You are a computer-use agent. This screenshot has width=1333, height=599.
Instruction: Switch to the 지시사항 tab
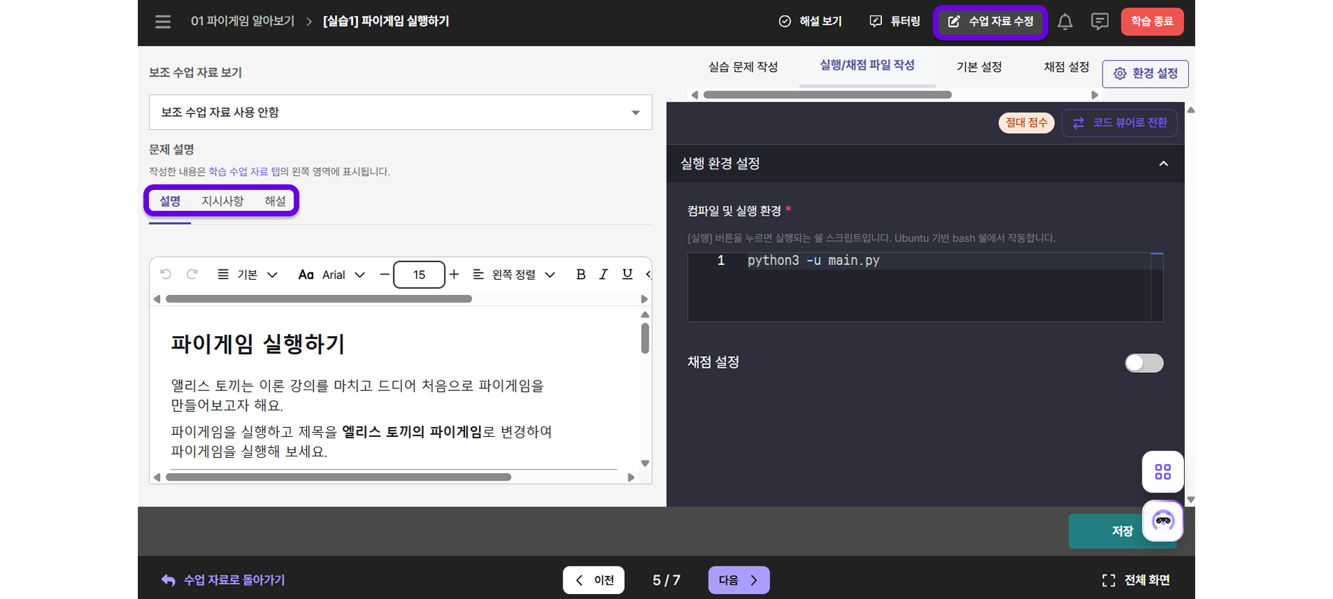click(x=222, y=201)
